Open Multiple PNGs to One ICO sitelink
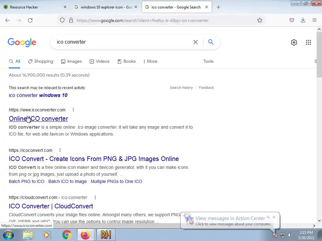The image size is (322, 241). [116, 181]
